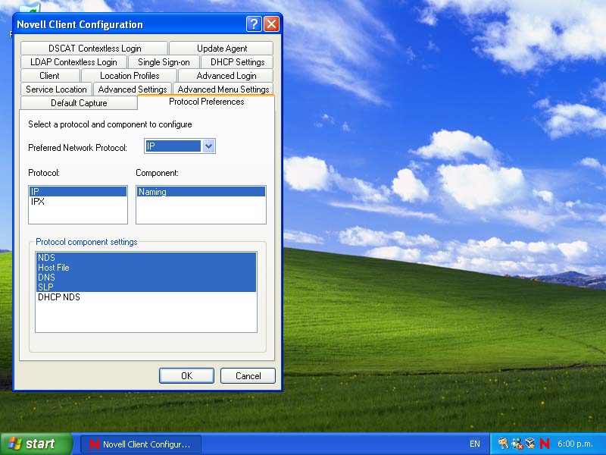Select IP in the Protocol list

click(x=78, y=191)
